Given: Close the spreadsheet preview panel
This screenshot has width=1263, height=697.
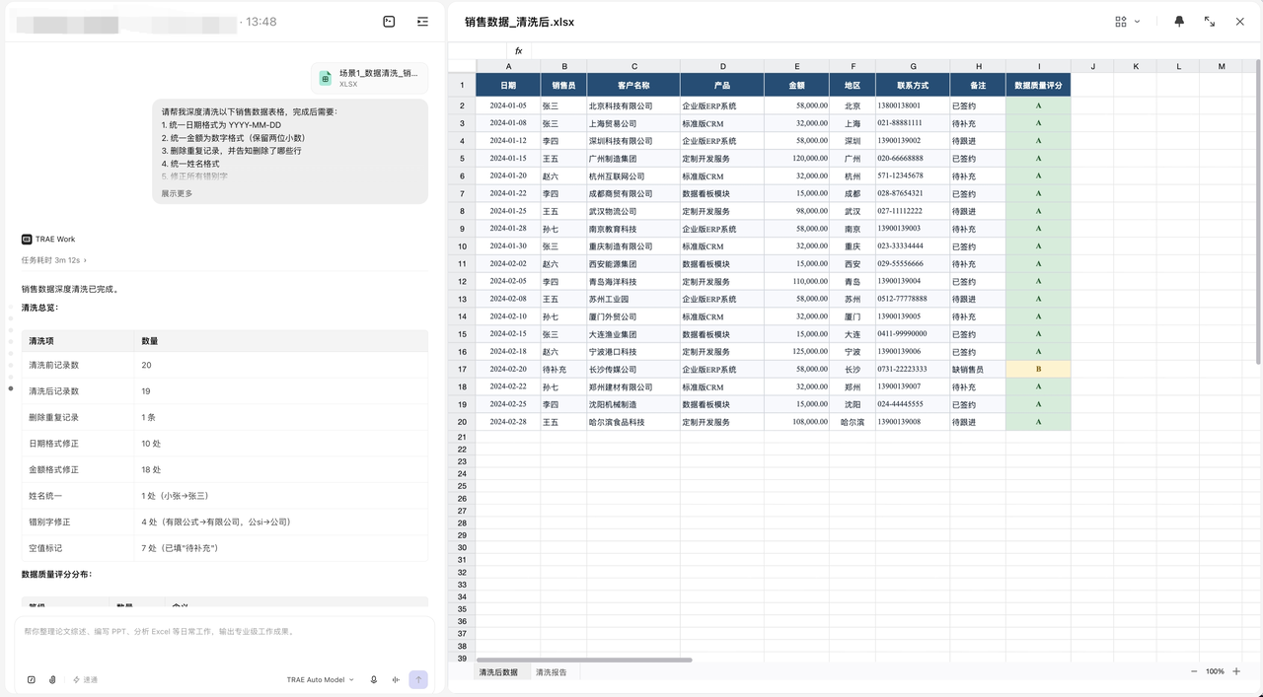Looking at the screenshot, I should 1240,22.
